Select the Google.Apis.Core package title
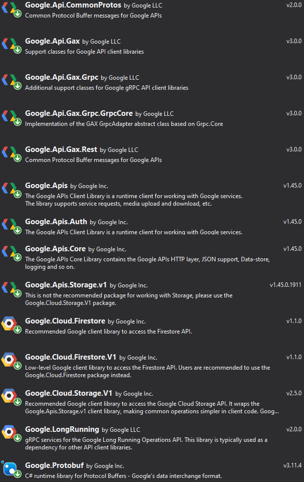 pos(55,249)
